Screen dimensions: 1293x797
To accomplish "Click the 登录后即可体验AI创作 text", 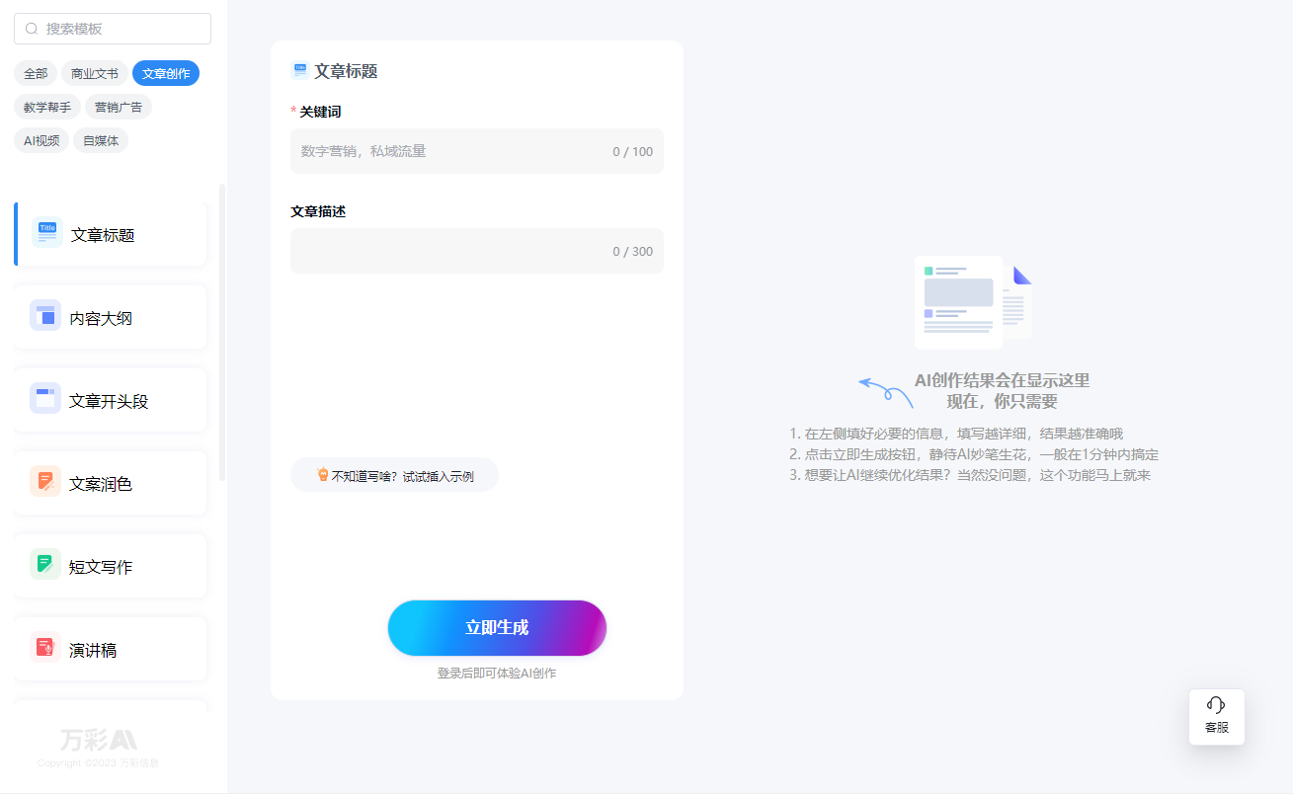I will (497, 674).
